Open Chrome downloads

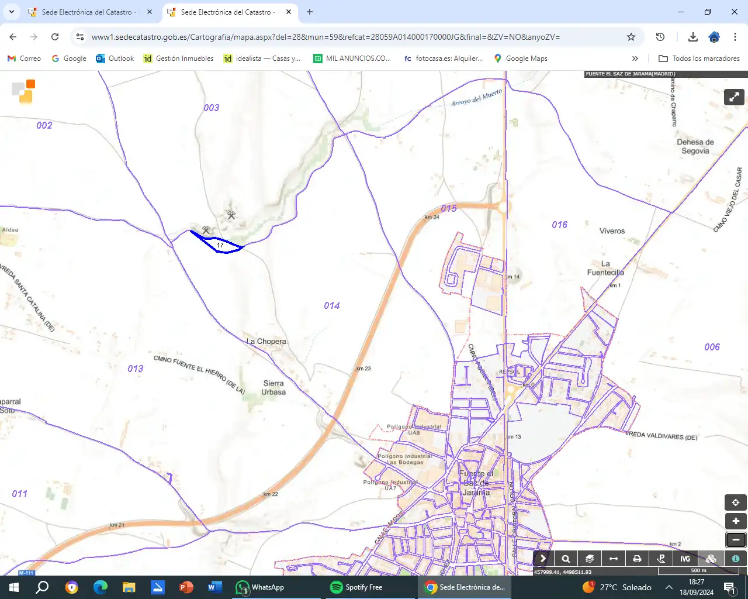(x=693, y=37)
